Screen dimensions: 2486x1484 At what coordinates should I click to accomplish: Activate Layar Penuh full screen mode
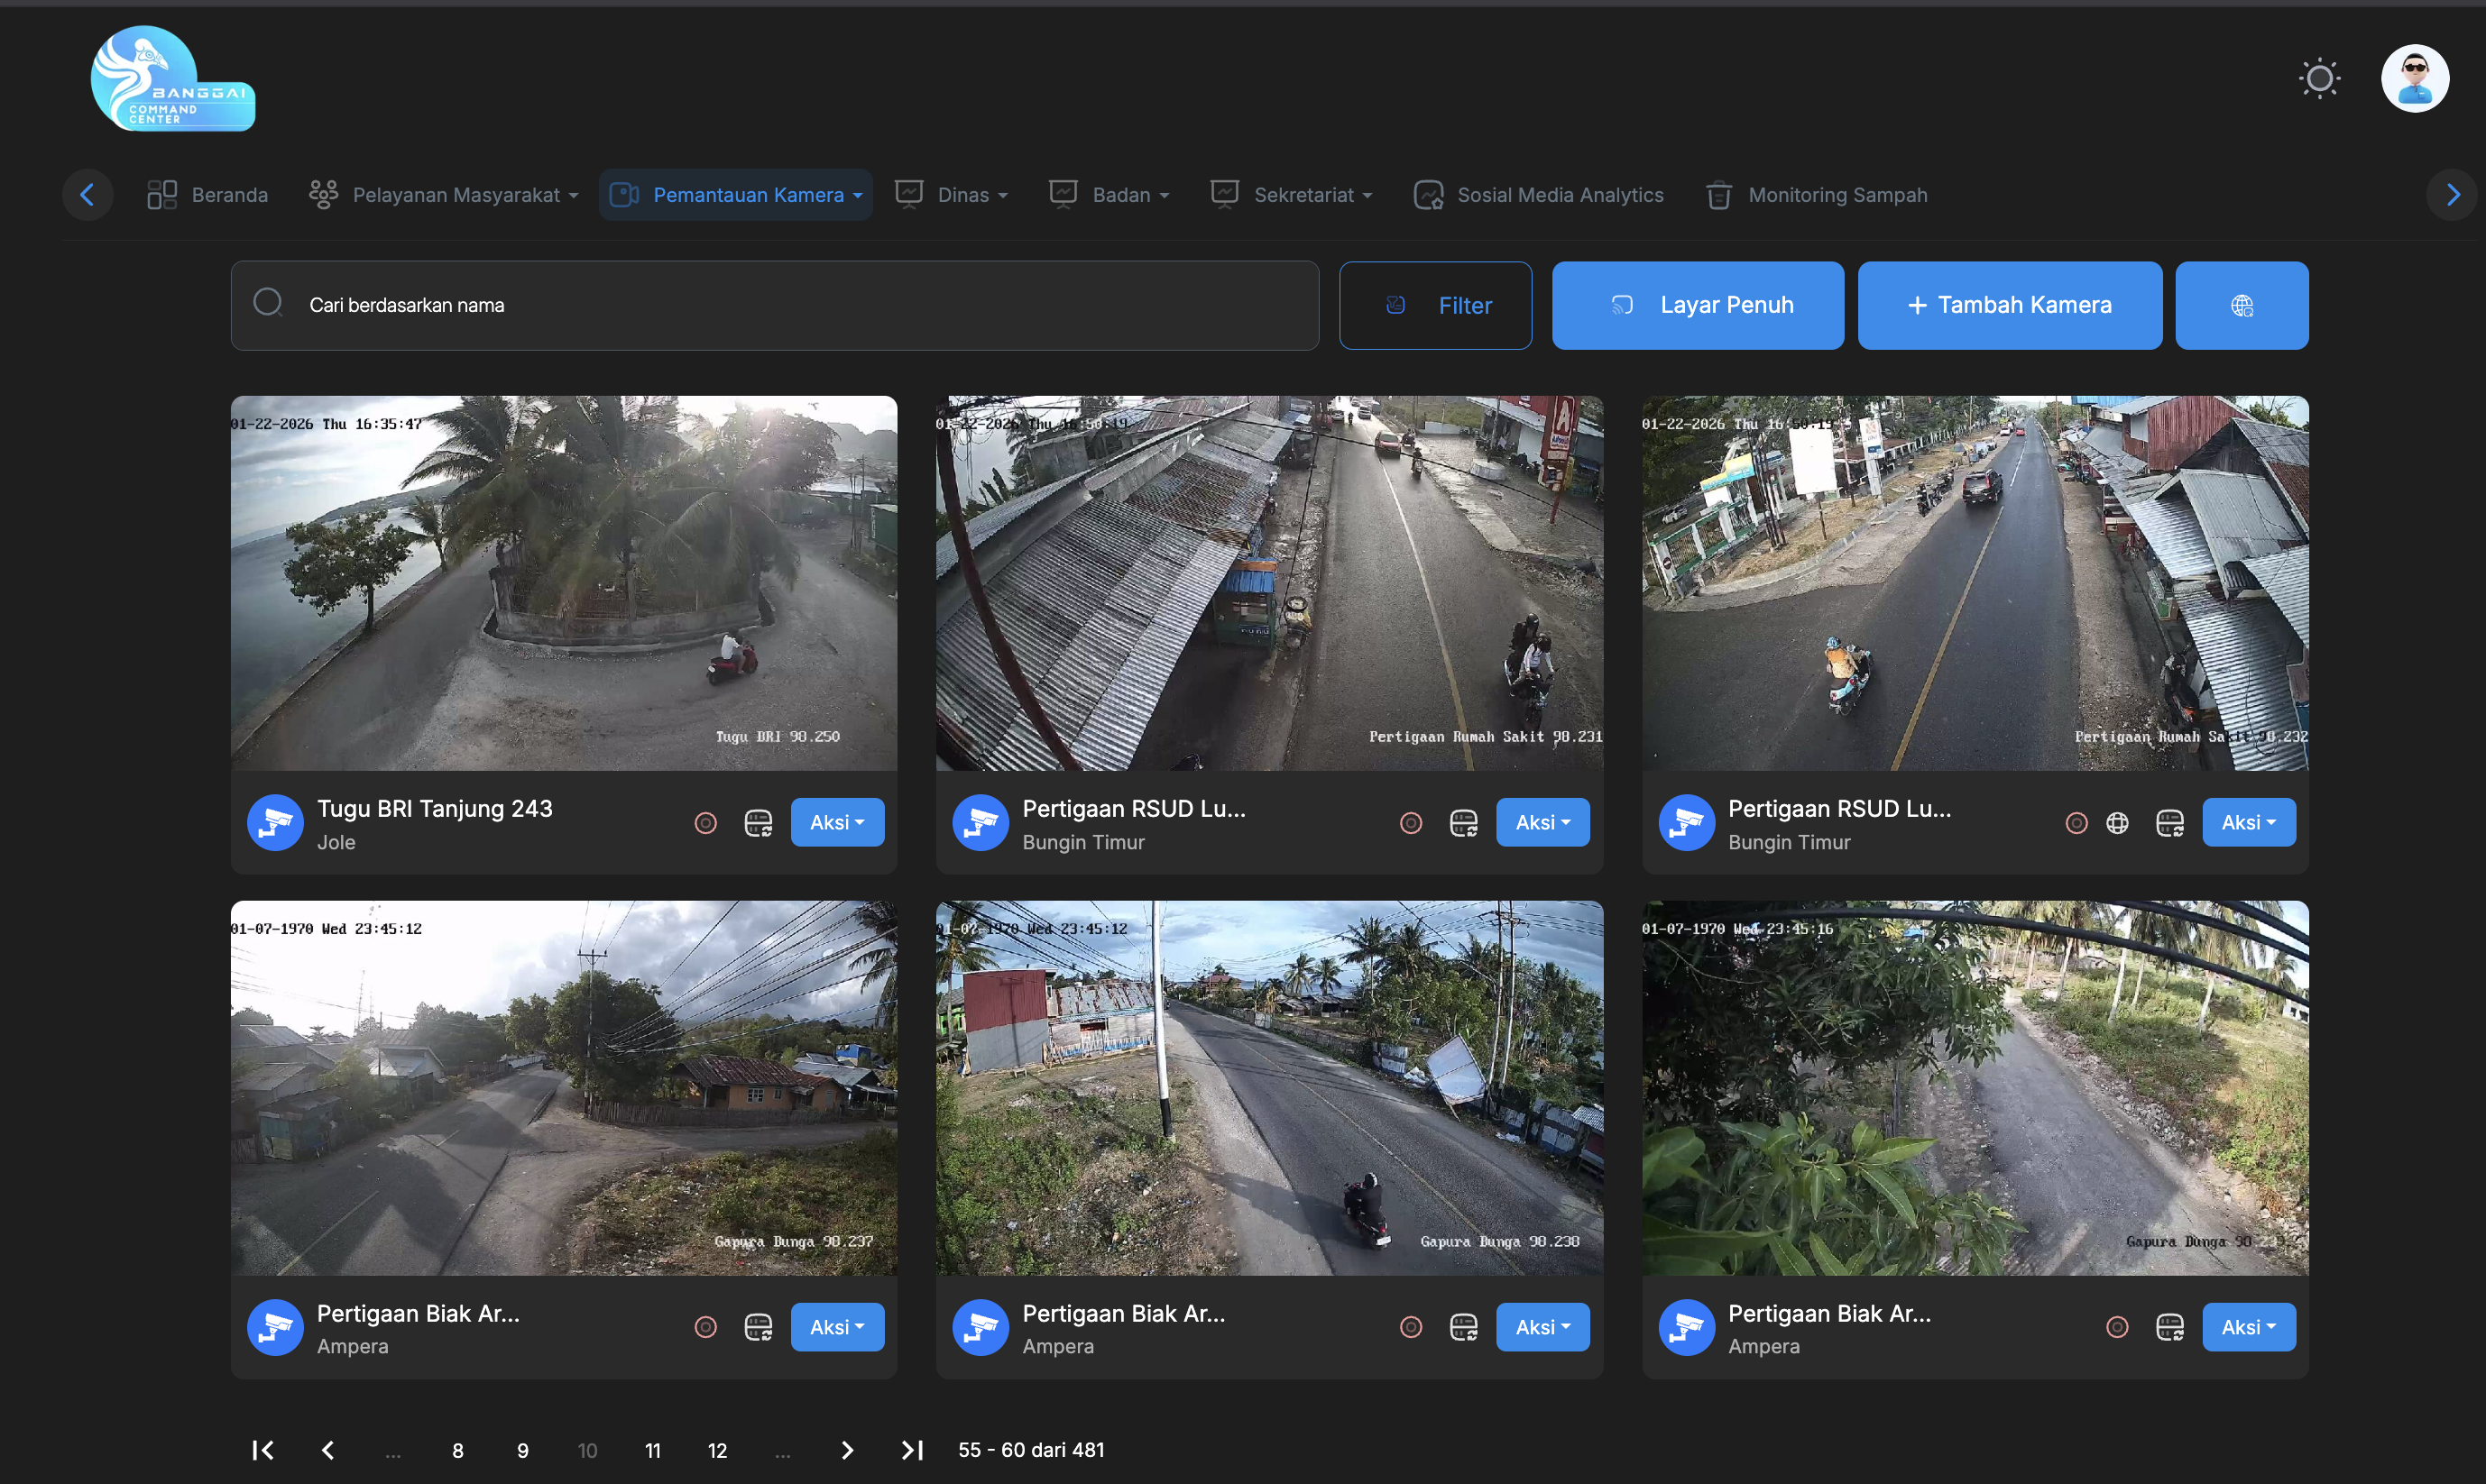(1697, 305)
